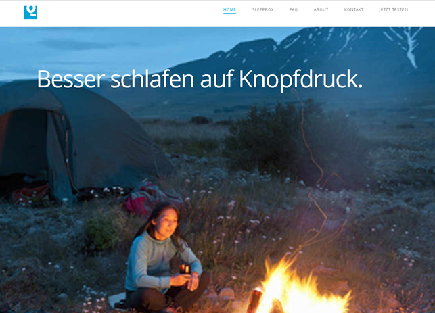435x313 pixels.
Task: Click the JETZT TESTEN button
Action: click(393, 9)
